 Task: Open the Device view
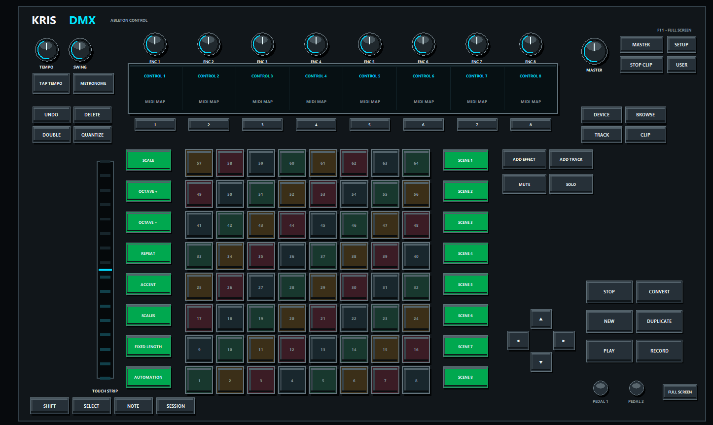click(602, 114)
